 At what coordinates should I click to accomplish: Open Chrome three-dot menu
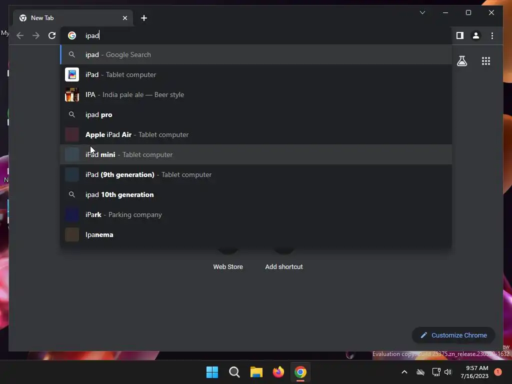492,35
